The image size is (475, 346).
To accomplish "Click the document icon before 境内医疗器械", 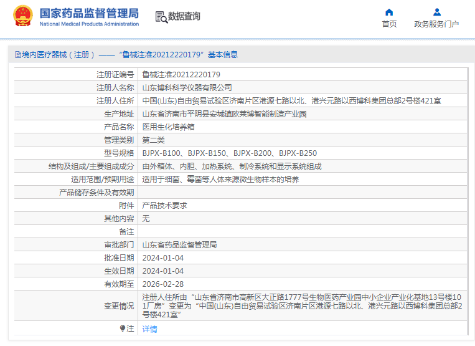I will pos(18,55).
